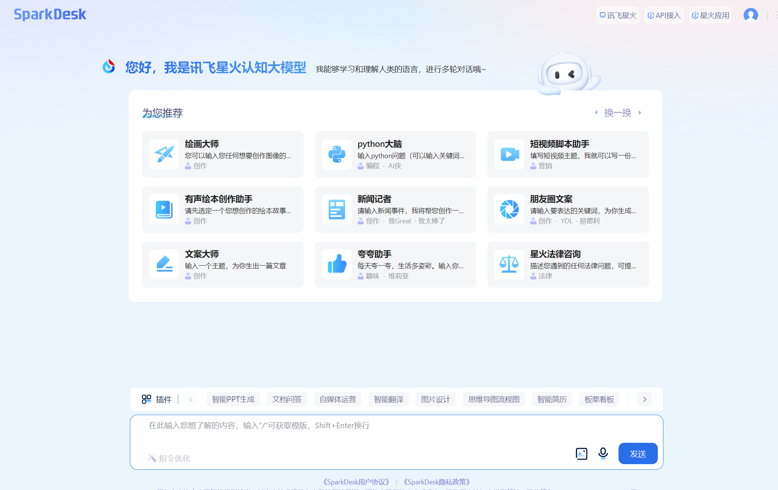This screenshot has width=778, height=490.
Task: Select the 智能简历 plugin
Action: click(x=552, y=399)
